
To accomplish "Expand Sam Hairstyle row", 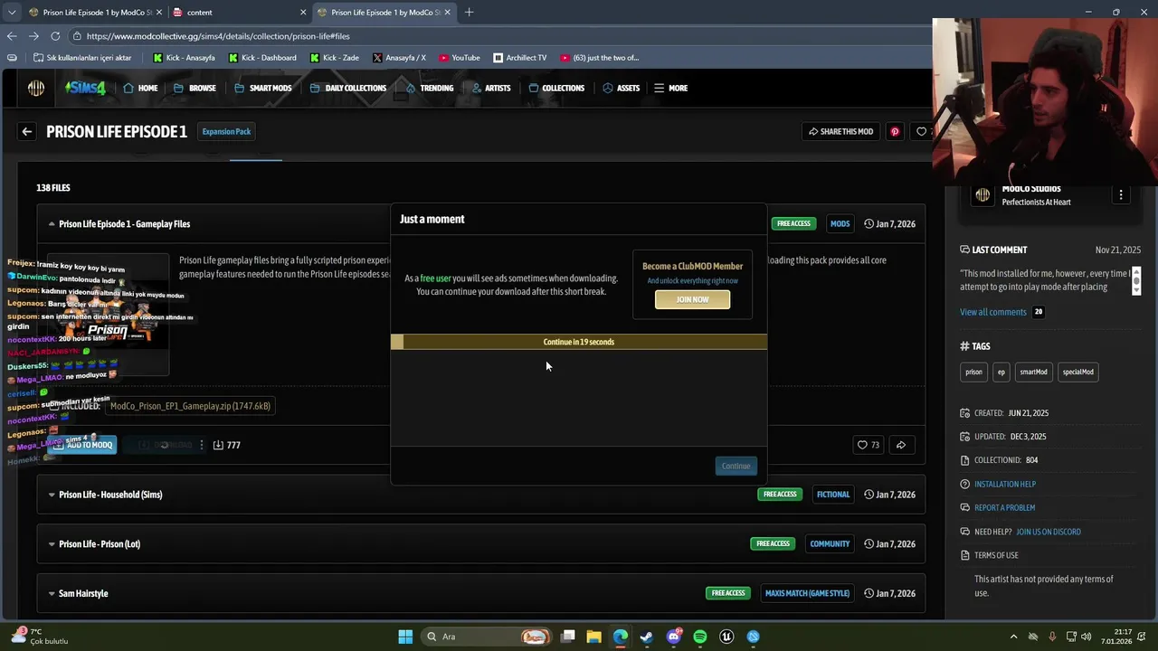I will pos(52,593).
